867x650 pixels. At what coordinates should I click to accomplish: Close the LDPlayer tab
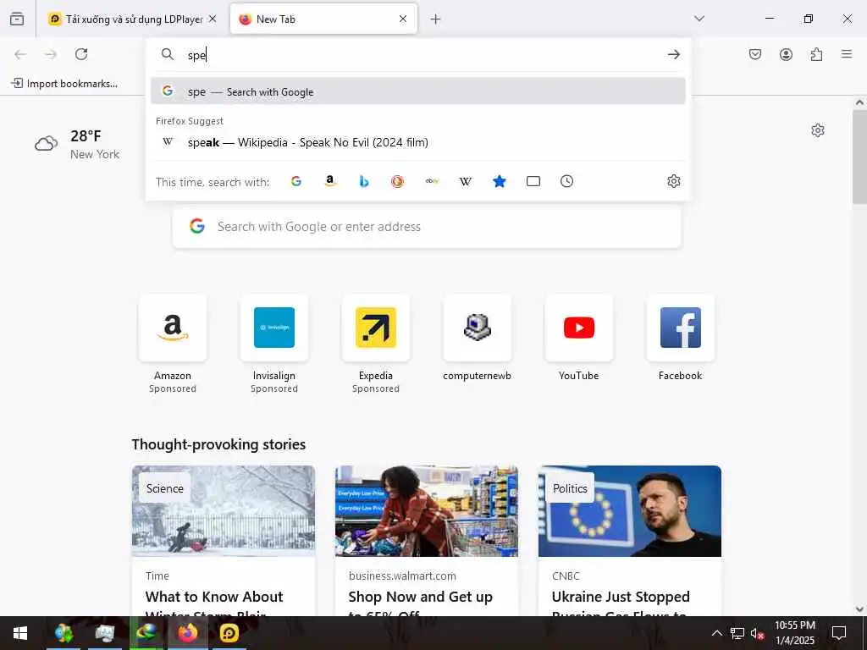[213, 19]
